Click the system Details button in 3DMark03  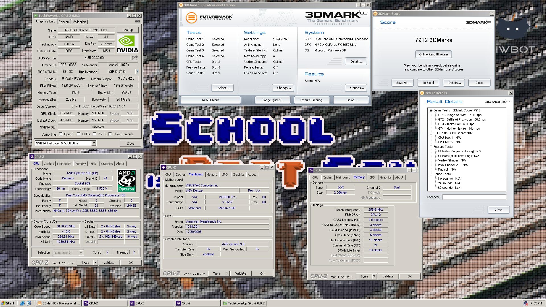(357, 61)
